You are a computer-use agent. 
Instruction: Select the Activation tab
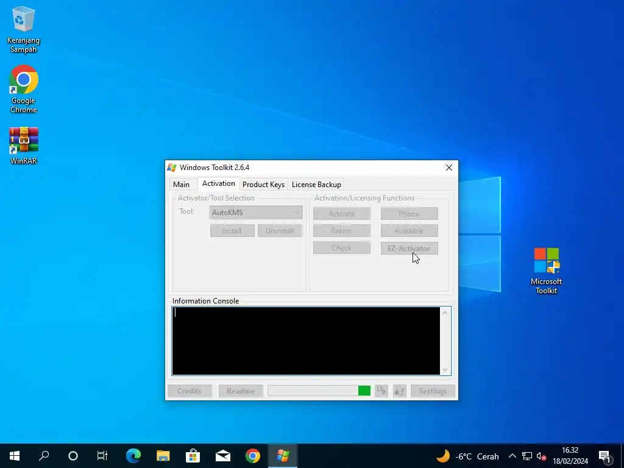[x=219, y=183]
